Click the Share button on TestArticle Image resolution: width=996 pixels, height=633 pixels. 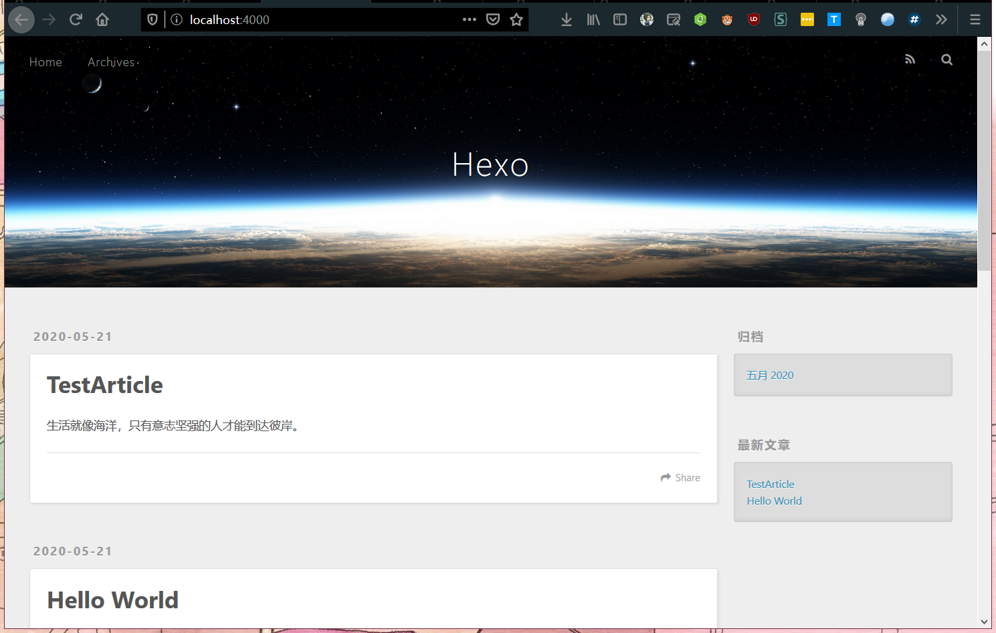680,477
